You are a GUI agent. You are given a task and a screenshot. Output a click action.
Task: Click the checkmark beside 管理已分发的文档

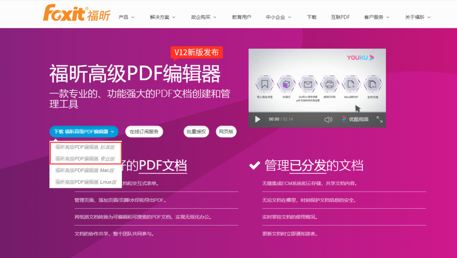pyautogui.click(x=254, y=166)
